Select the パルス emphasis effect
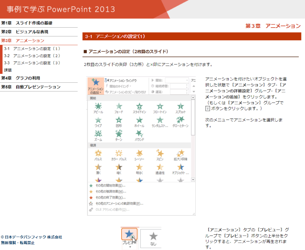Image resolution: width=305 pixels, height=250 pixels. click(x=98, y=155)
